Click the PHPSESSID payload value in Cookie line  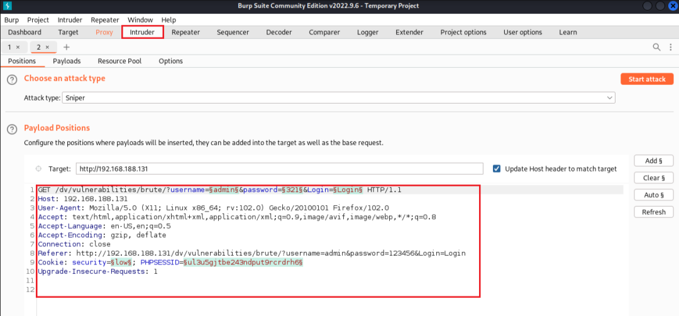pyautogui.click(x=243, y=263)
